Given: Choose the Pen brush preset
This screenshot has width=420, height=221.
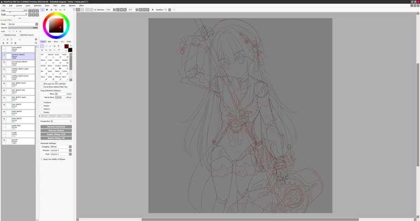Looking at the screenshot, I should pyautogui.click(x=45, y=56).
